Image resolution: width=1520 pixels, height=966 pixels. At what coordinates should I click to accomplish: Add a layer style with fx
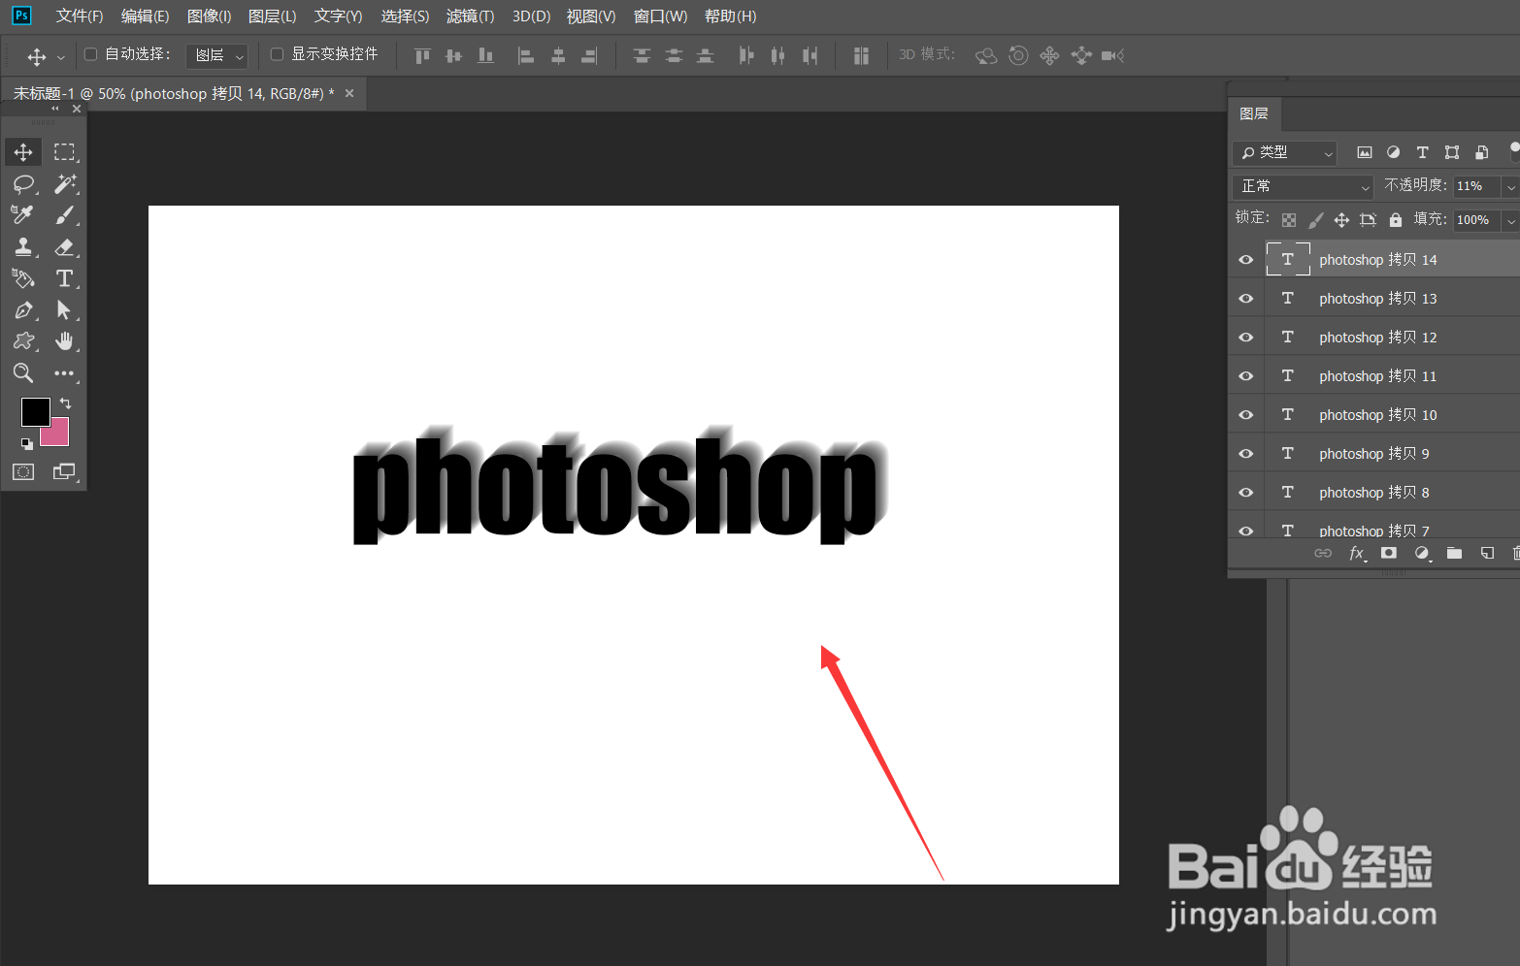tap(1357, 553)
